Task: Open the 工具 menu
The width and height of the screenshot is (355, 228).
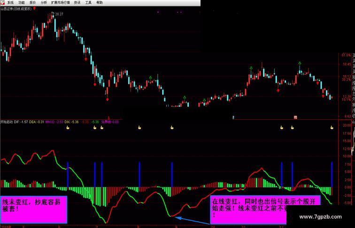Action: [88, 2]
